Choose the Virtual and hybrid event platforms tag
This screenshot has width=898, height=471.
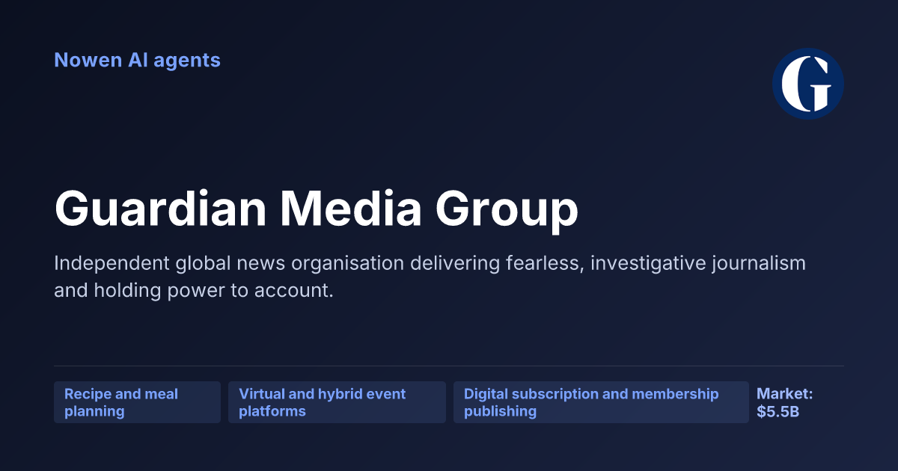point(337,402)
